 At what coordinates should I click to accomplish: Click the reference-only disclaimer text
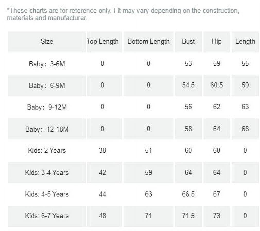click(x=123, y=14)
